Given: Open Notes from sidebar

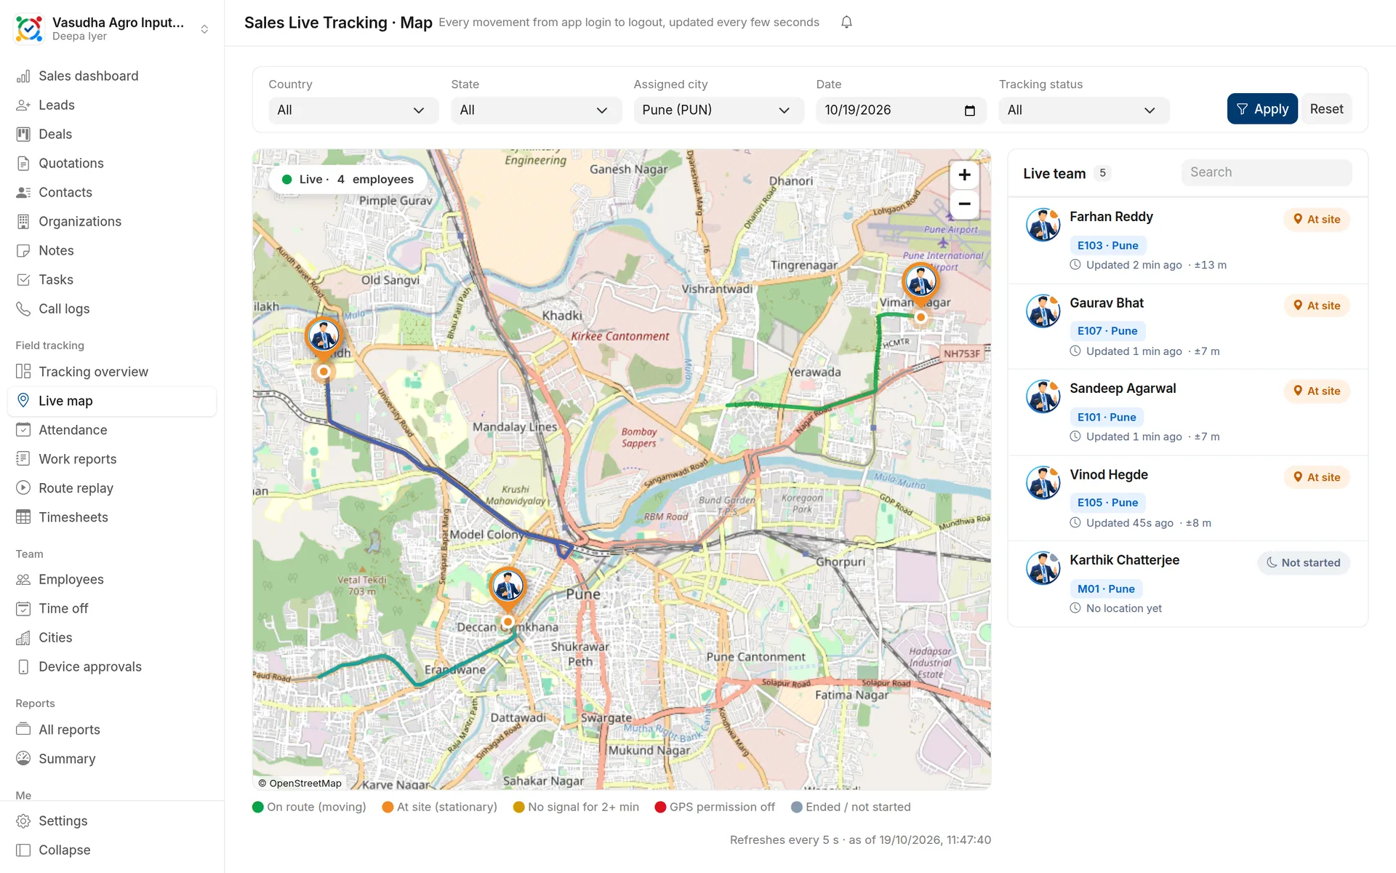Looking at the screenshot, I should 112,251.
